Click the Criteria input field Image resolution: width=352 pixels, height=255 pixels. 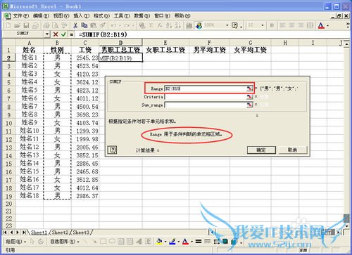[x=206, y=97]
